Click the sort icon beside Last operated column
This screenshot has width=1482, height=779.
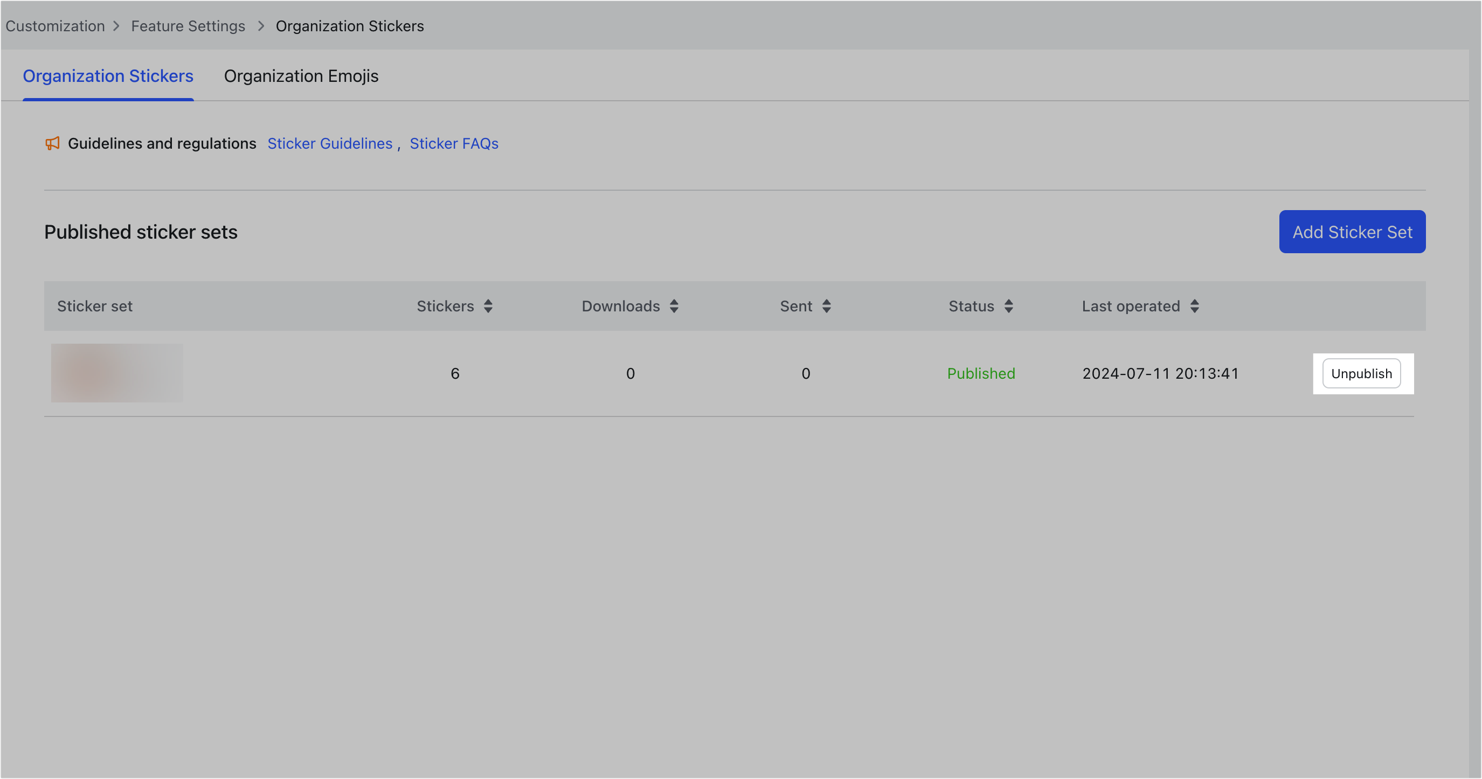[x=1195, y=306]
